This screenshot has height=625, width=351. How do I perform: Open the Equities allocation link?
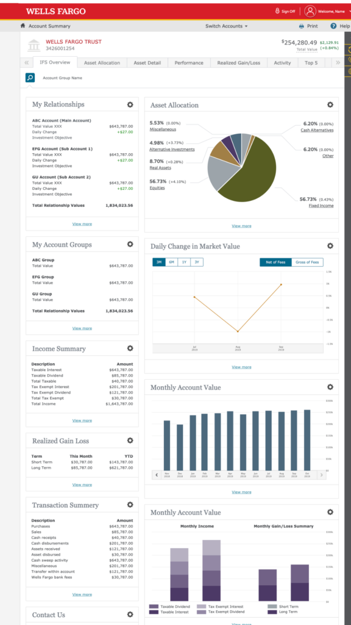pyautogui.click(x=157, y=188)
